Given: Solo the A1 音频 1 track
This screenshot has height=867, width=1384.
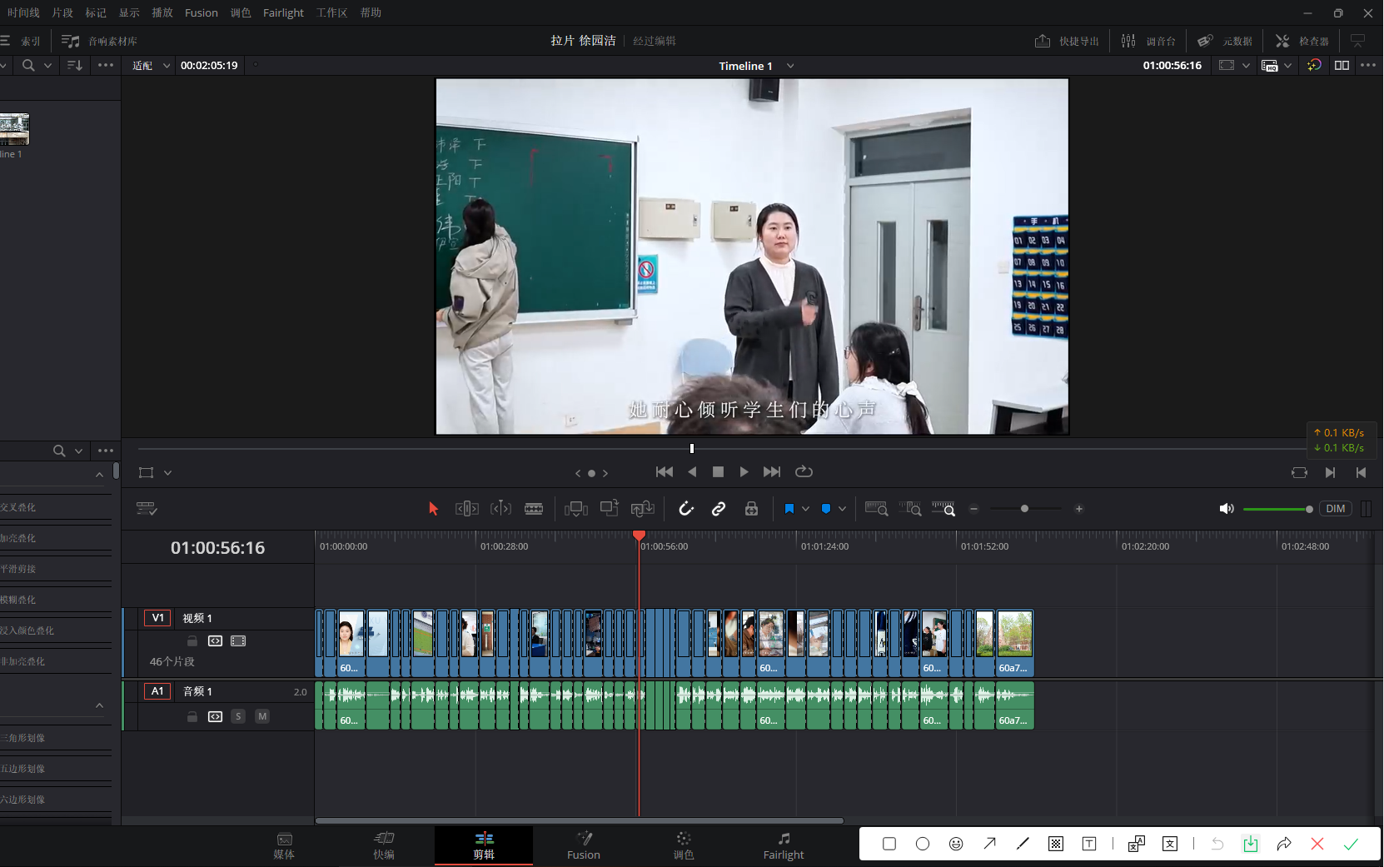Looking at the screenshot, I should click(x=238, y=716).
